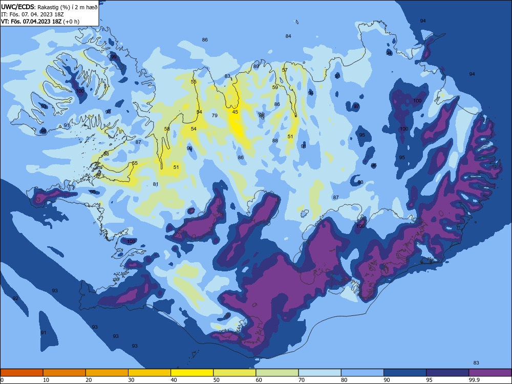Click the indigo 95–99.9% legend swatch
This screenshot has width=512, height=384.
447,373
